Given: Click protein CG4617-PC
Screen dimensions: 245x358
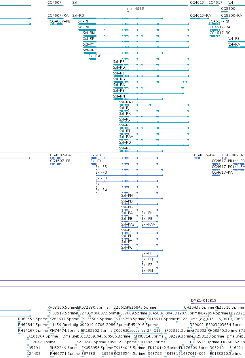Looking at the screenshot, I should 222,166.
